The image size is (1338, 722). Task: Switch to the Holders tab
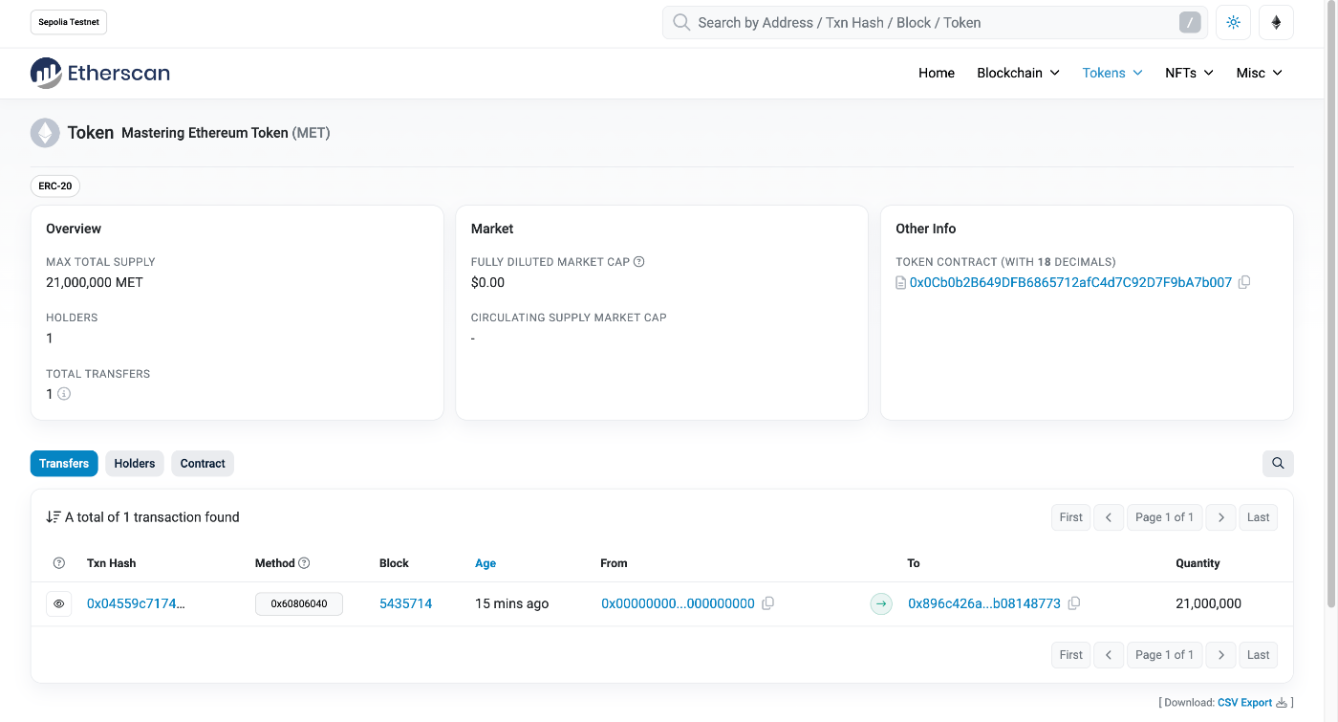click(x=135, y=464)
